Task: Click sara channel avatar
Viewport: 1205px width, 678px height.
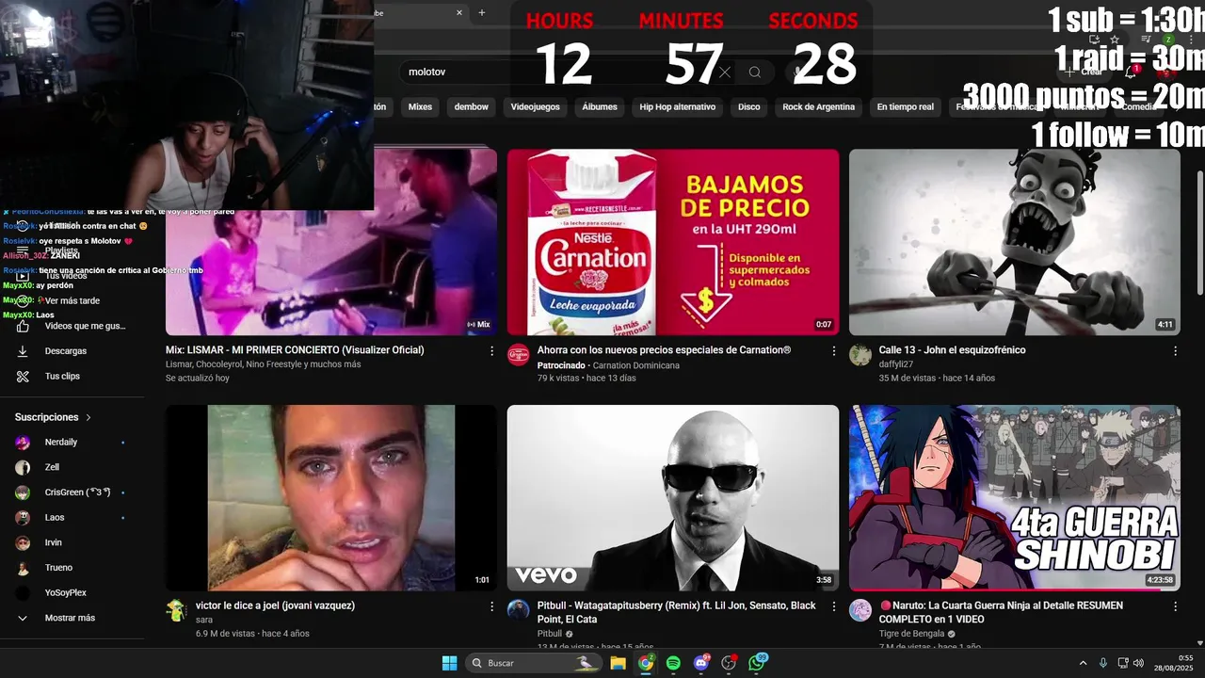Action: [x=177, y=610]
